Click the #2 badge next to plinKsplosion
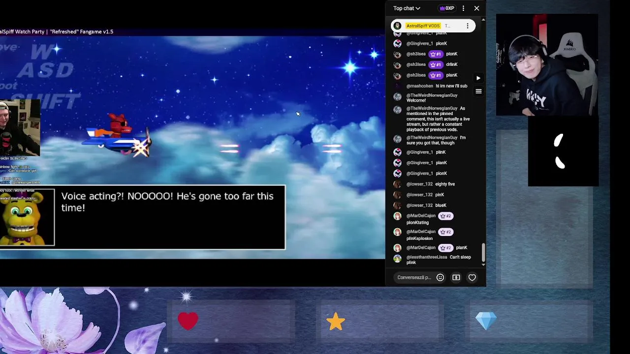 pos(445,232)
